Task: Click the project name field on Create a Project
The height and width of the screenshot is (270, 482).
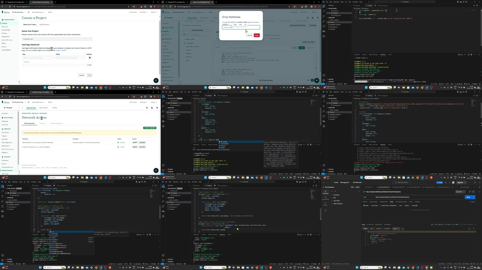Action: [57, 39]
